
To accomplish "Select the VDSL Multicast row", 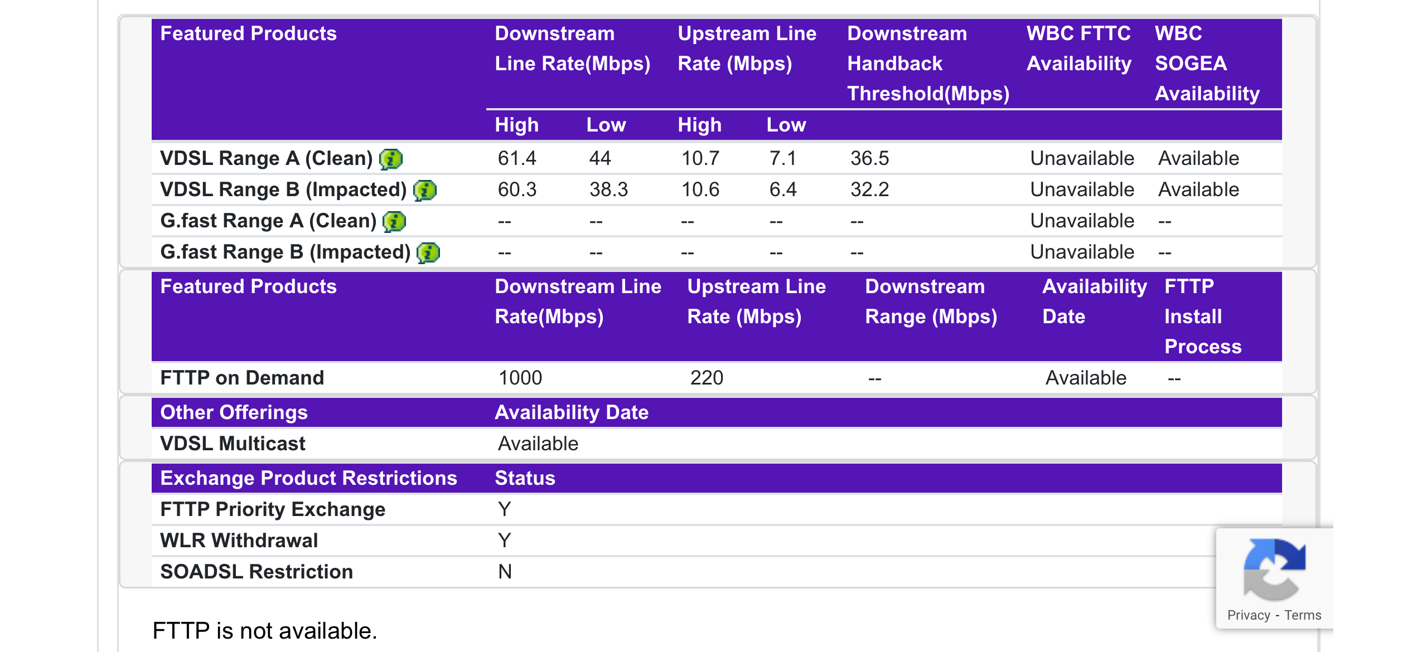I will click(x=232, y=443).
